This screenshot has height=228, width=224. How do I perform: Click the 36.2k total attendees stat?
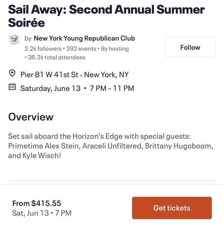(x=57, y=57)
